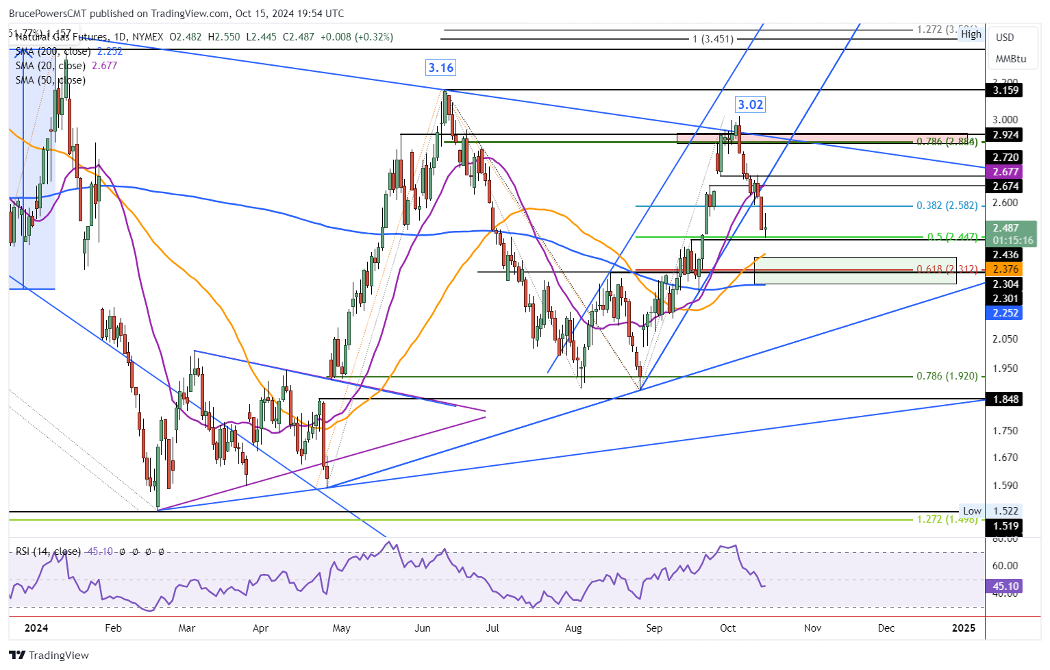
Task: Click the Aug label on time axis
Action: (x=573, y=628)
